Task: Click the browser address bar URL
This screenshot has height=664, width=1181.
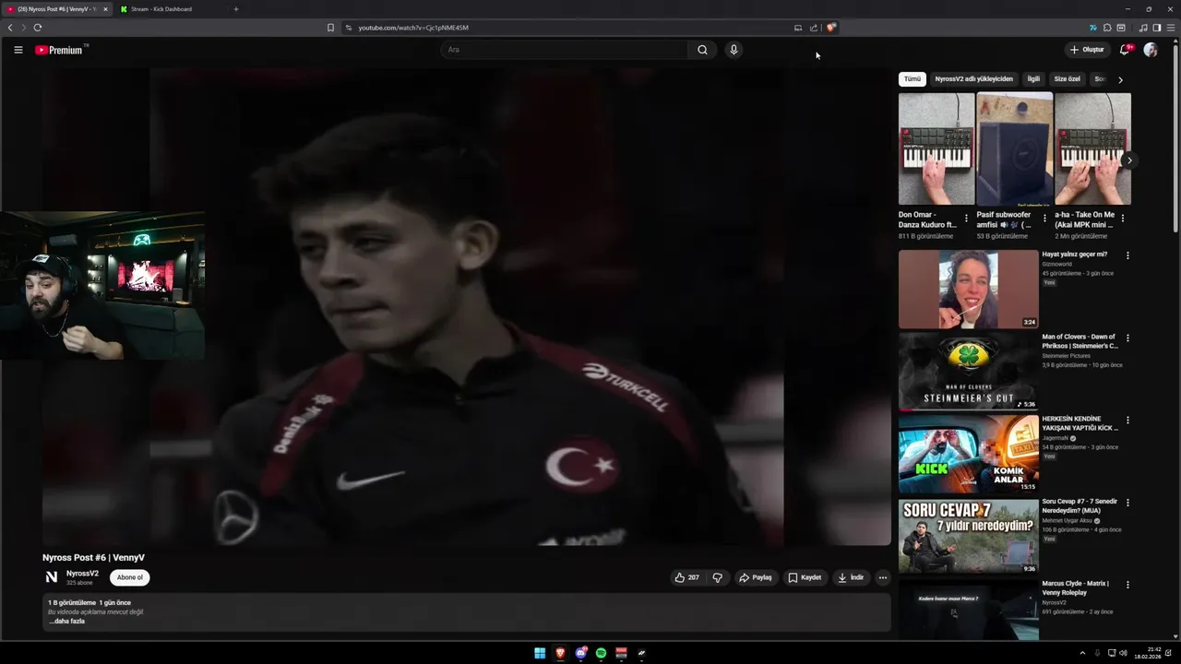Action: pos(413,28)
